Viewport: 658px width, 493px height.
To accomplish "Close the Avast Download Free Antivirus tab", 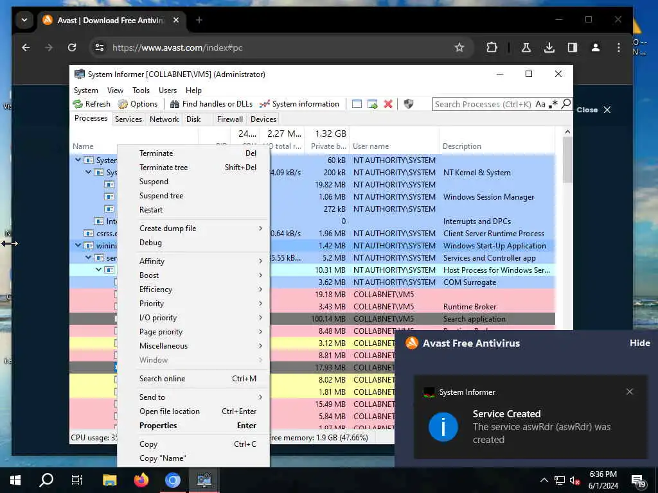I will (x=176, y=20).
